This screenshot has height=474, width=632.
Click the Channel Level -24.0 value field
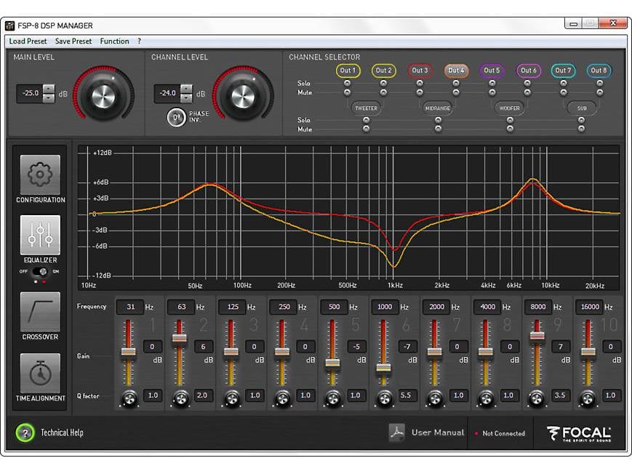(x=167, y=93)
